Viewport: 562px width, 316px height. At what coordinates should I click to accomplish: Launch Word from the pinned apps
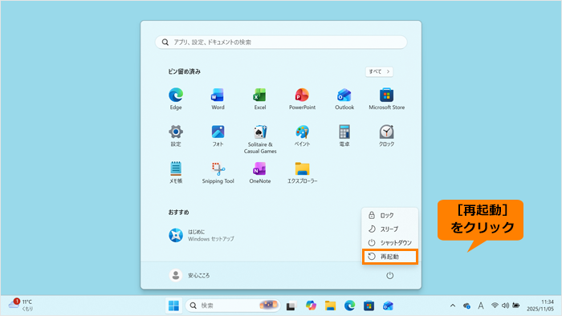218,99
